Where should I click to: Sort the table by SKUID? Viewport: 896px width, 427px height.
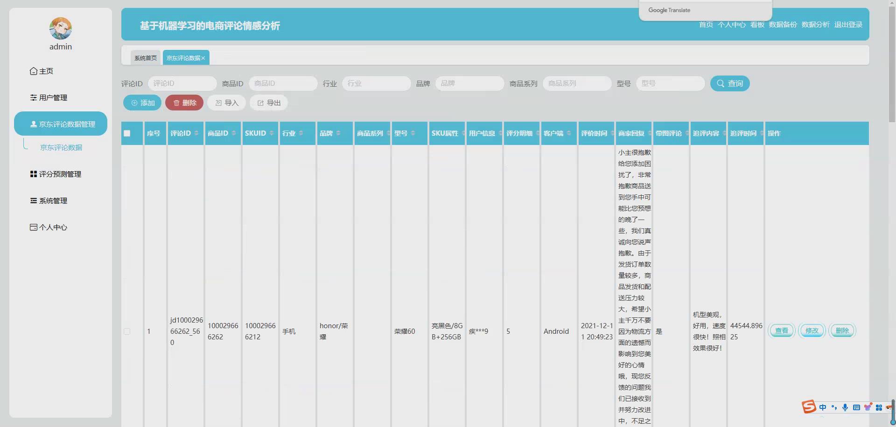pyautogui.click(x=272, y=133)
